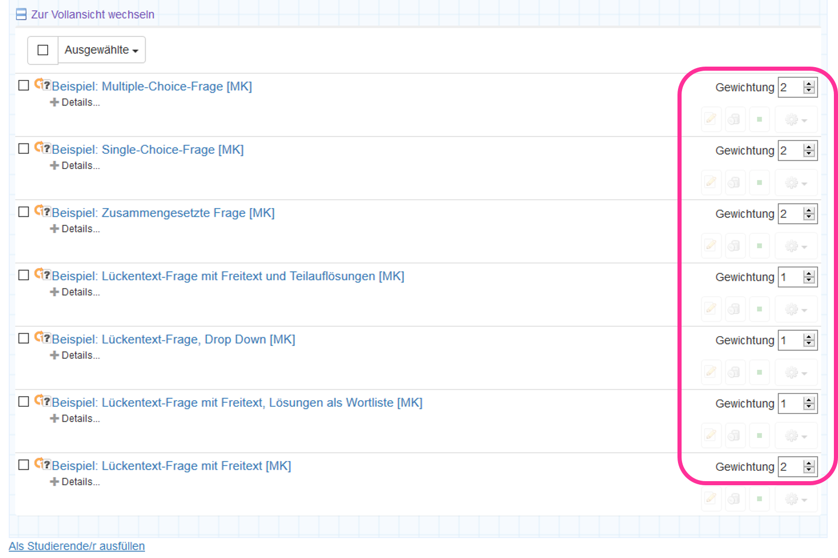The height and width of the screenshot is (558, 838).
Task: Open the Als Studierende/r ausfüllen link
Action: coord(77,546)
